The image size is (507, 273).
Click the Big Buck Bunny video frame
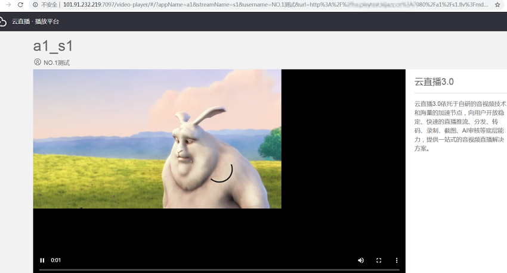point(157,139)
